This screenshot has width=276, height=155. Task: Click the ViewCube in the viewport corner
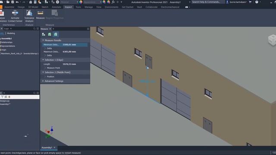tap(272, 40)
